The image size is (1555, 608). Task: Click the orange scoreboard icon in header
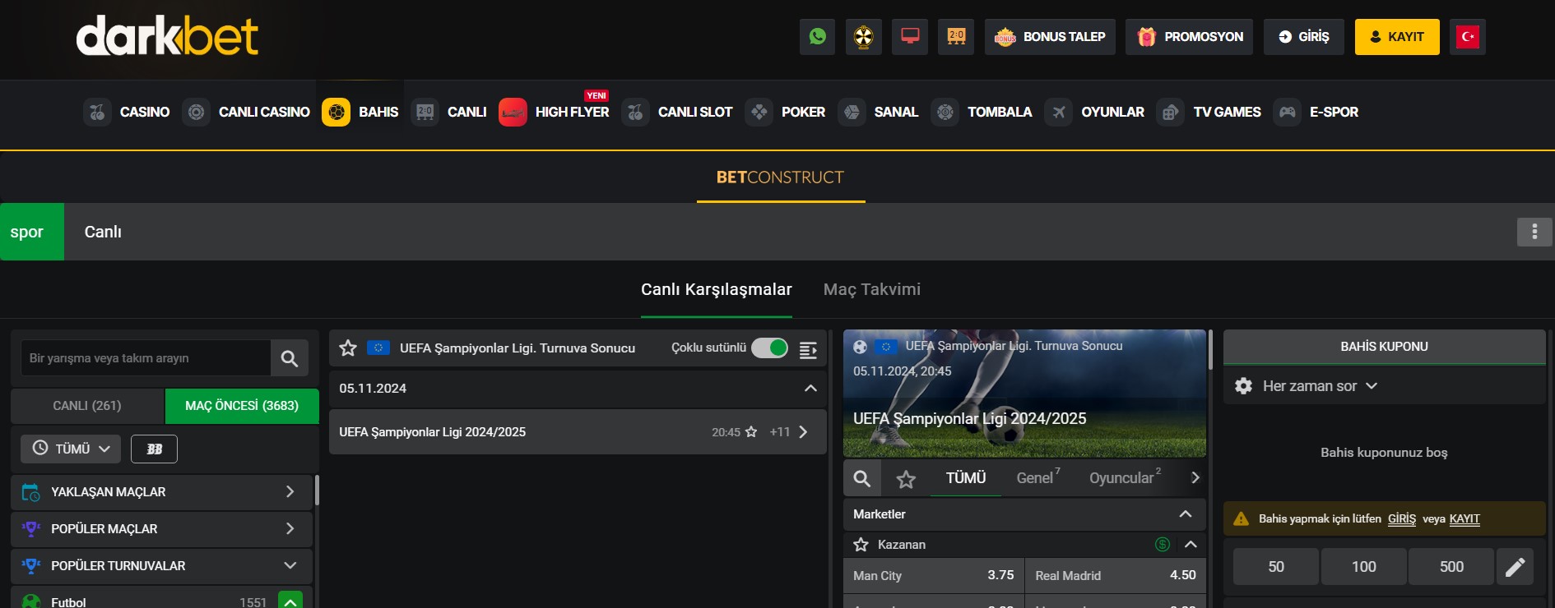tap(956, 37)
